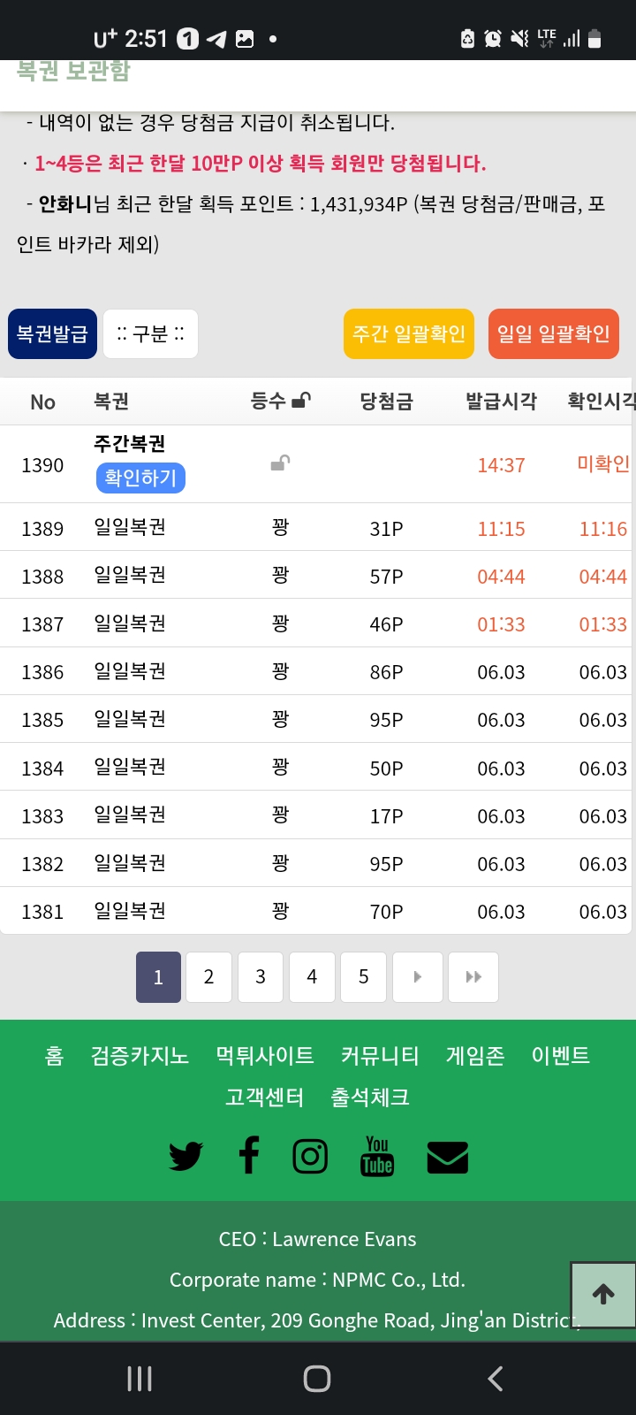Image resolution: width=636 pixels, height=1415 pixels.
Task: Select 57P prize in row 1388
Action: pos(386,577)
